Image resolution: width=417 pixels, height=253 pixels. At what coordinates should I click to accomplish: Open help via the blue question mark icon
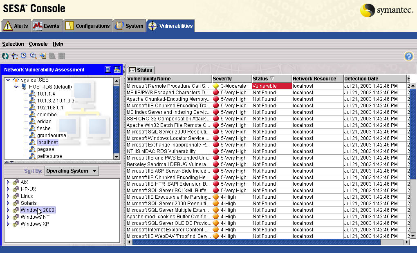point(408,56)
